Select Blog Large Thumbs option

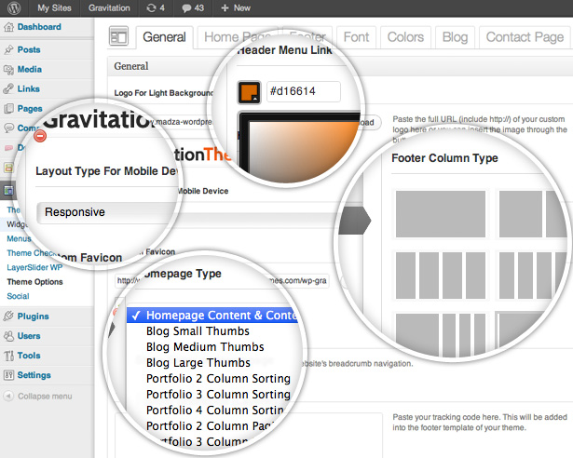[198, 362]
